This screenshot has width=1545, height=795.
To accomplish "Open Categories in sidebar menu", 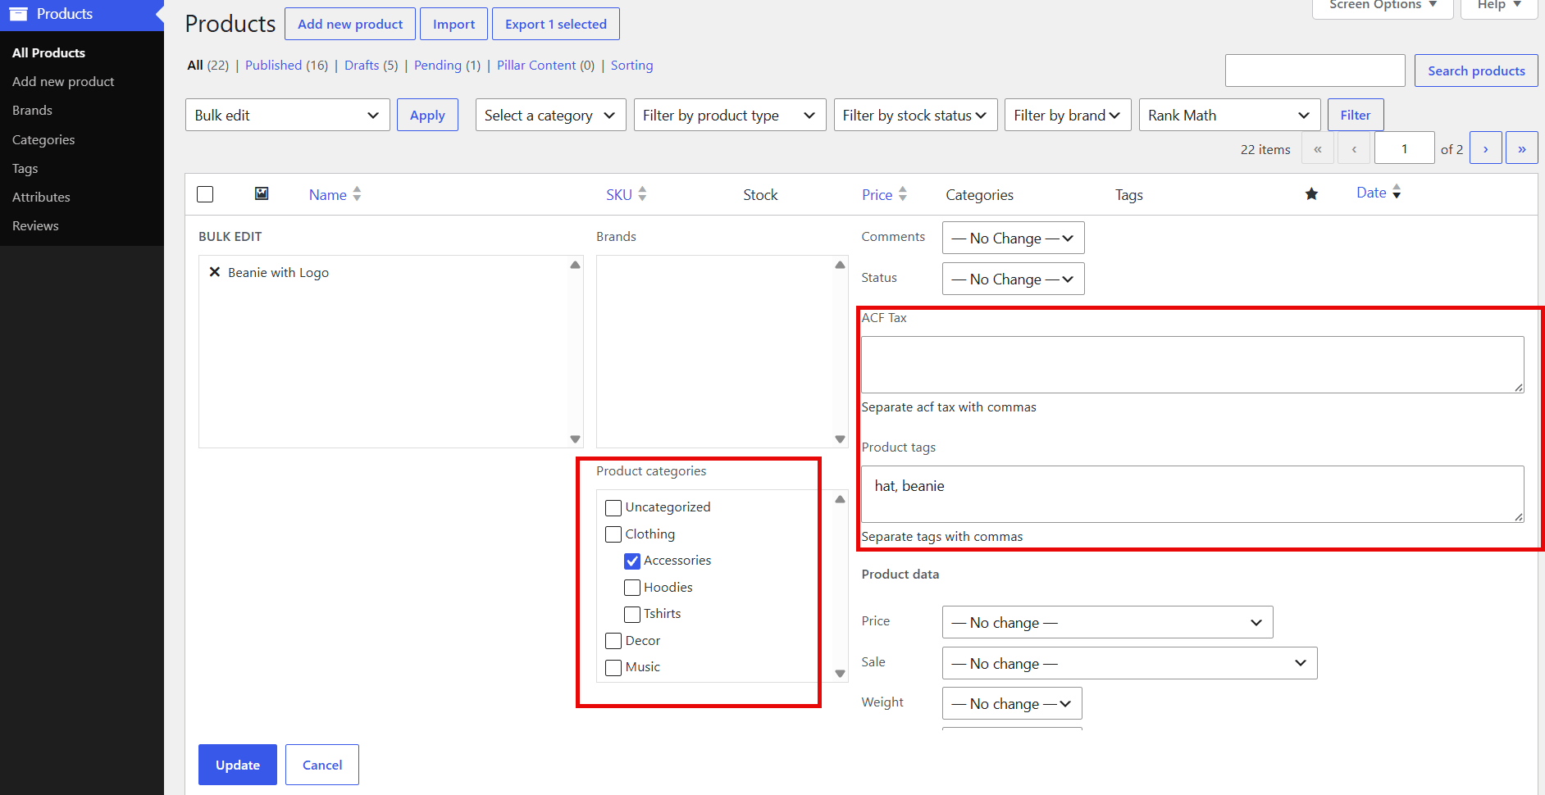I will click(43, 139).
